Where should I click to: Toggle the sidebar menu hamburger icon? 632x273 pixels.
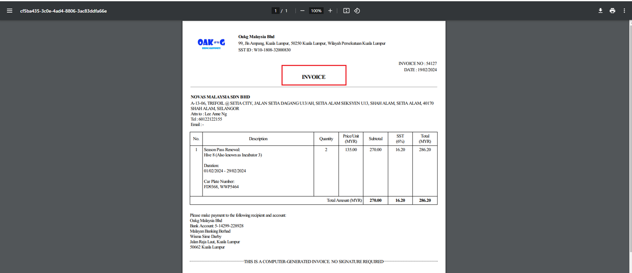pos(9,11)
